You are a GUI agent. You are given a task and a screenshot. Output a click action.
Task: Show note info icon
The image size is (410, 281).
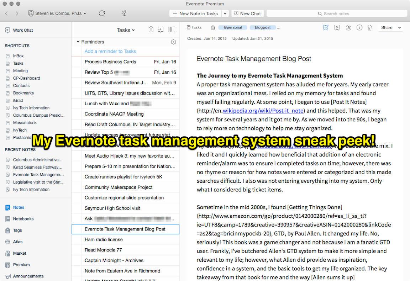[359, 27]
